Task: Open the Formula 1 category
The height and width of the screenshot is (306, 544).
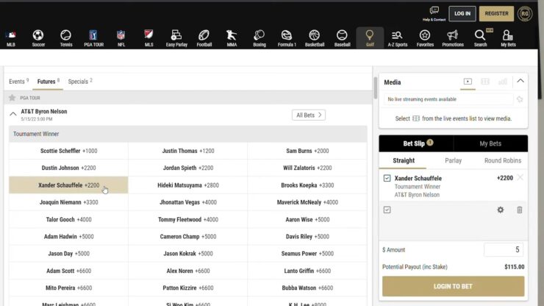Action: 287,38
